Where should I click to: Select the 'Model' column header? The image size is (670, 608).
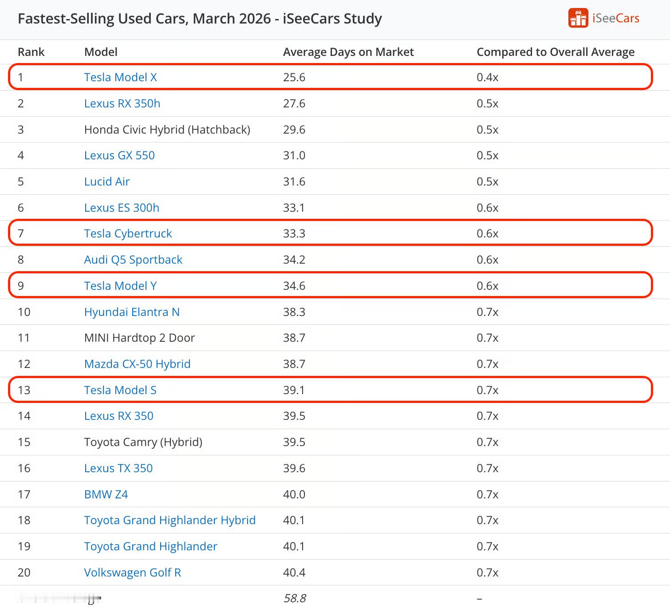tap(101, 52)
